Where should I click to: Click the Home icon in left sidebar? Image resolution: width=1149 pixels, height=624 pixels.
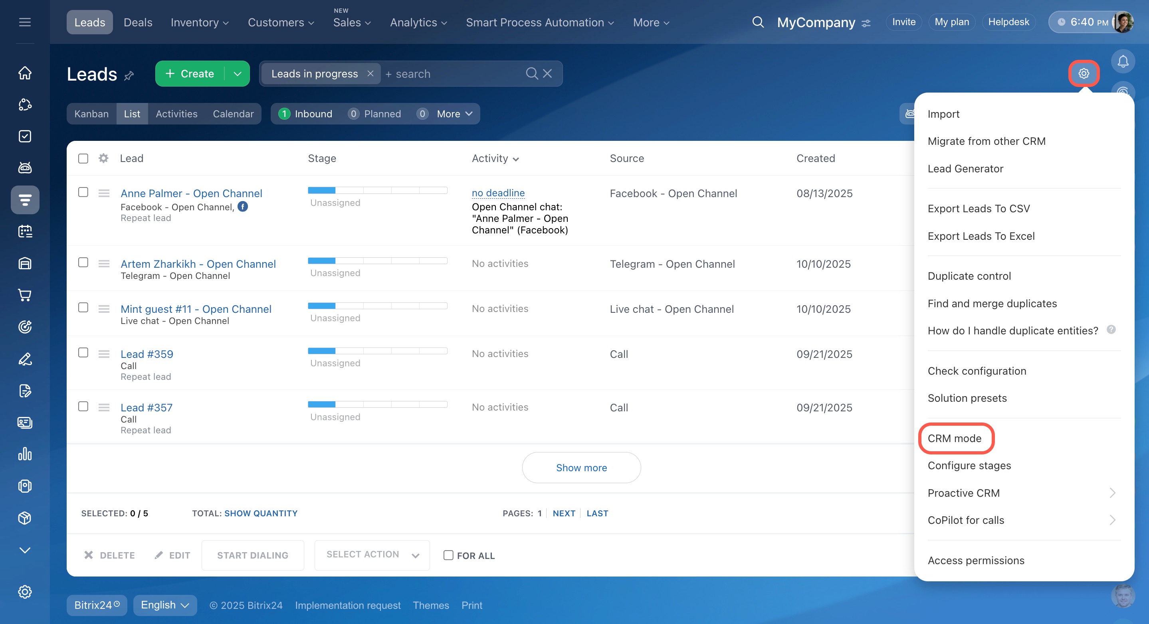click(x=25, y=73)
